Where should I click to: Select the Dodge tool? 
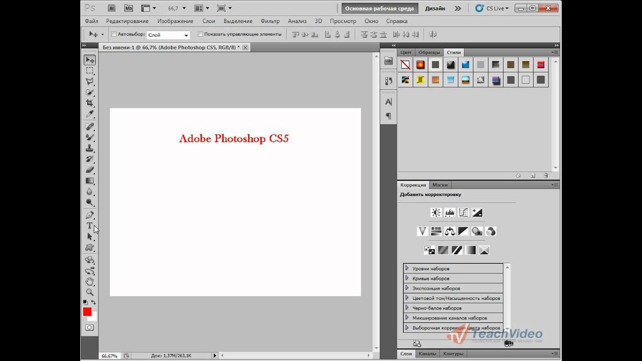(90, 202)
